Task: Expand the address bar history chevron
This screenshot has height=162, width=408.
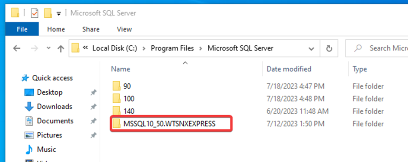Action: point(311,49)
